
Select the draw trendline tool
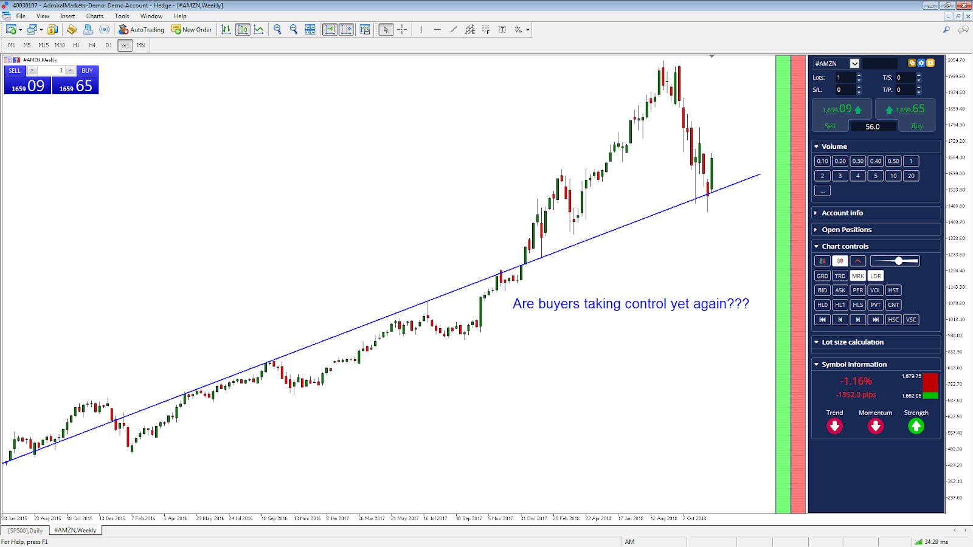pyautogui.click(x=453, y=29)
